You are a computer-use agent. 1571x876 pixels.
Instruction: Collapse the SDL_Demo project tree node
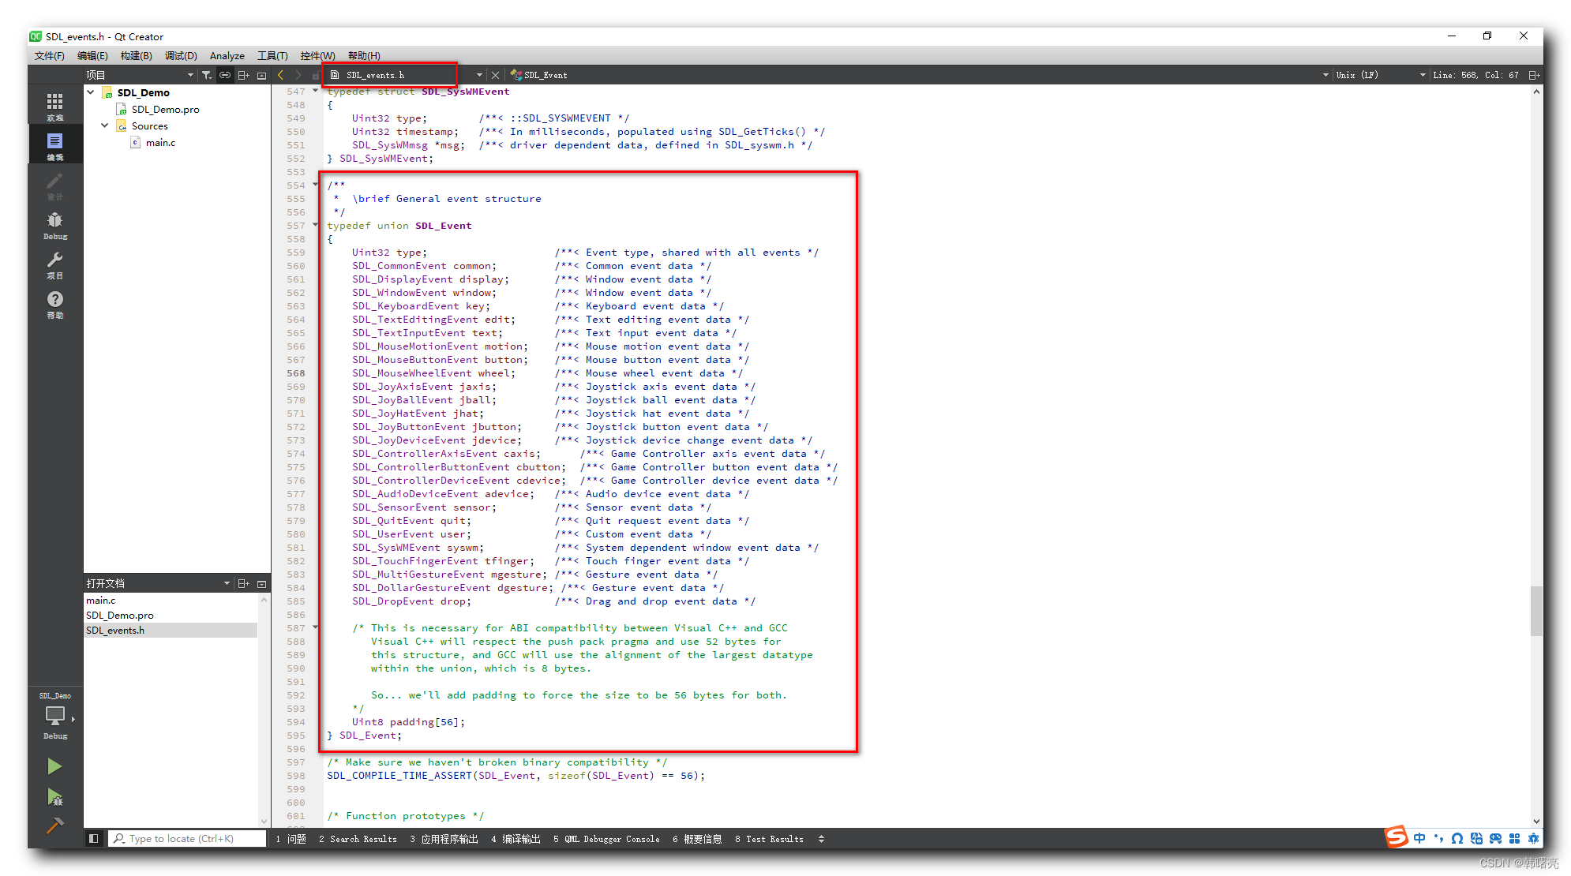91,92
